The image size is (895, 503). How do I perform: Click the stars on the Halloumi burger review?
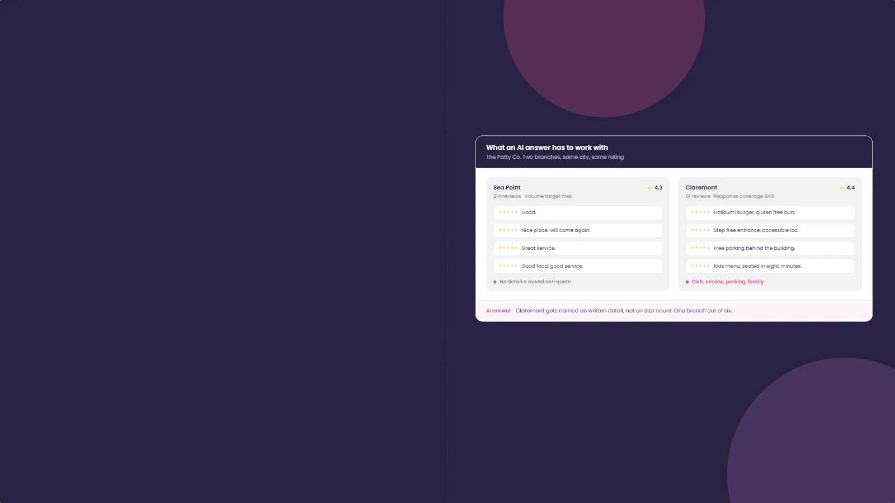point(700,212)
